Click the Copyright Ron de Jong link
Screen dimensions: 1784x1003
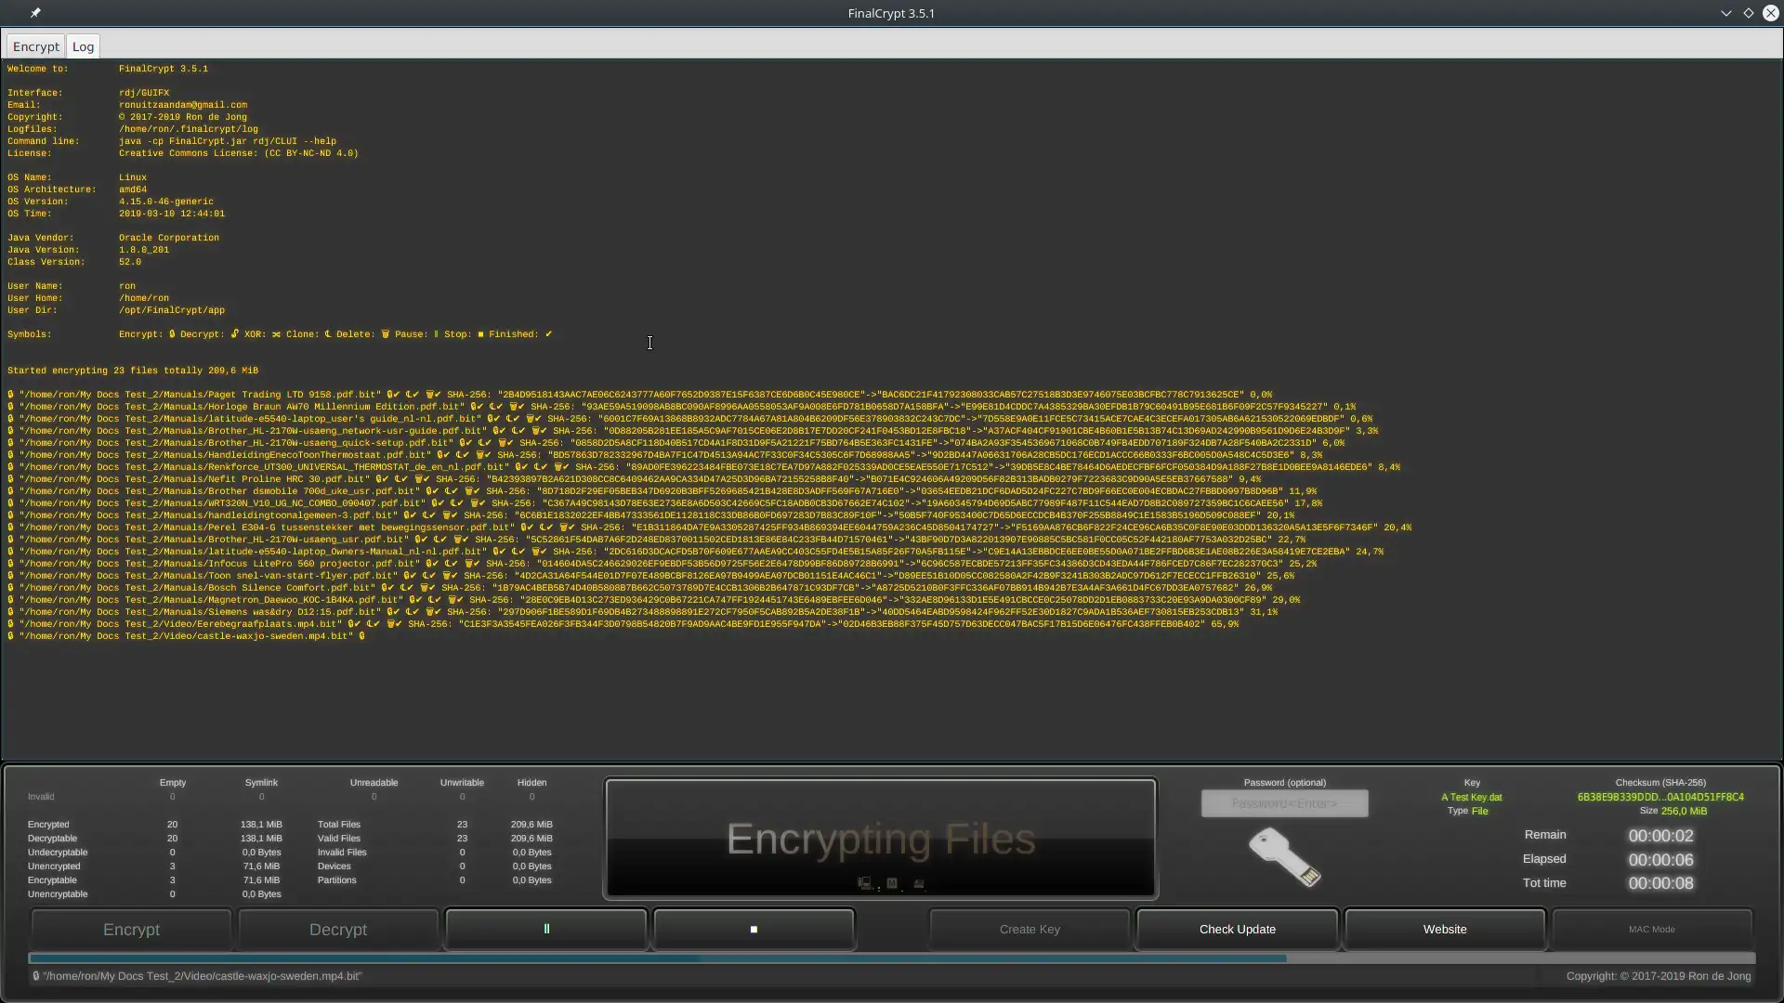(1659, 976)
